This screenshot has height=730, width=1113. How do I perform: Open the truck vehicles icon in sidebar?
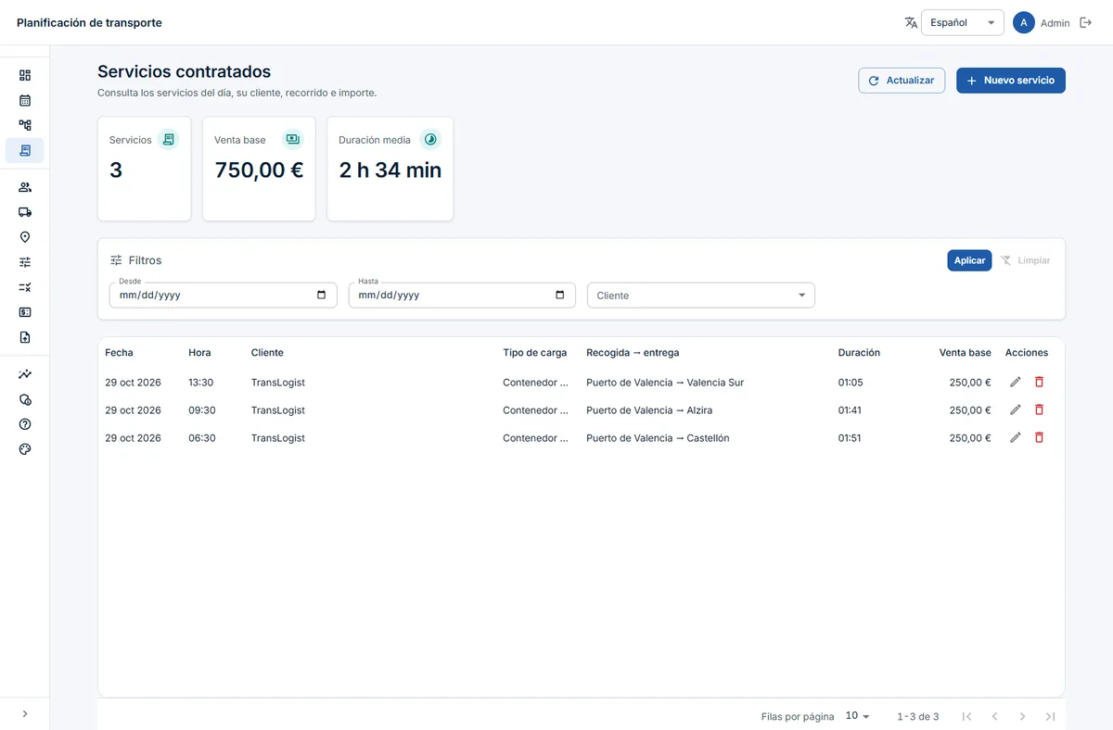(25, 212)
